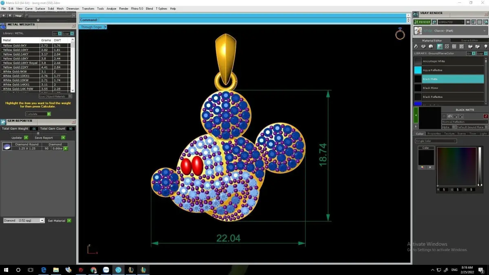Open the Curve menu
The width and height of the screenshot is (489, 275).
point(29,9)
